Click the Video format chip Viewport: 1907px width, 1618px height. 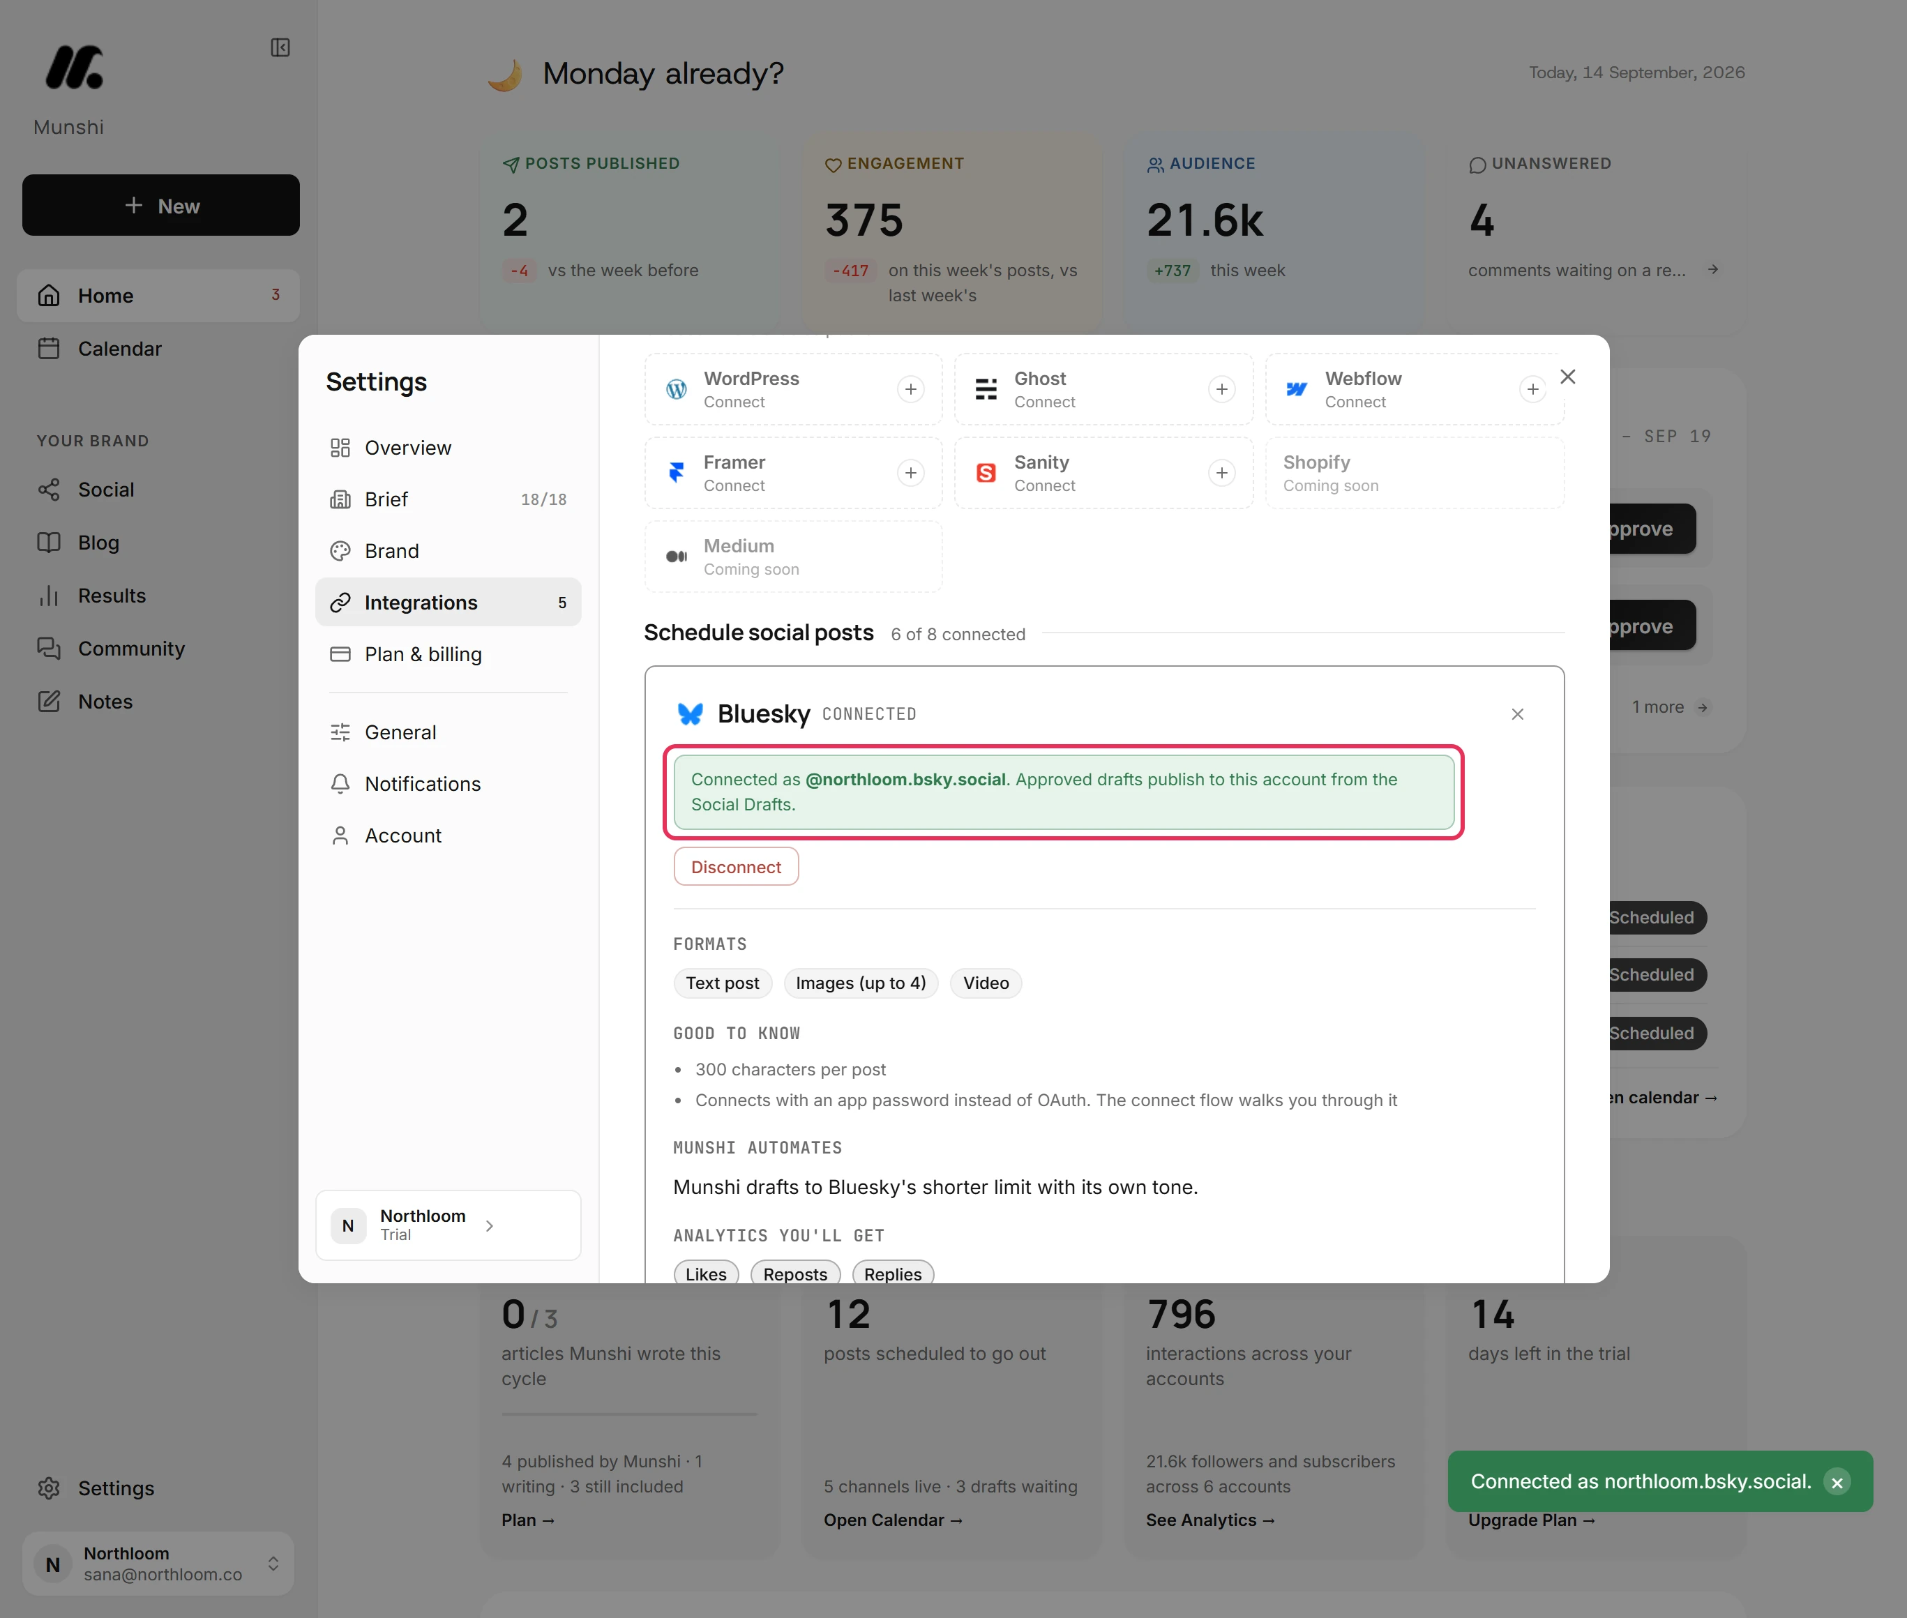pos(986,983)
